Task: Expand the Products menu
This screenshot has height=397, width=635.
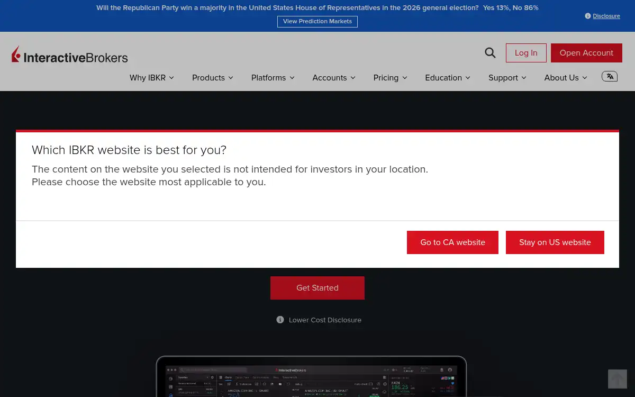Action: [213, 78]
